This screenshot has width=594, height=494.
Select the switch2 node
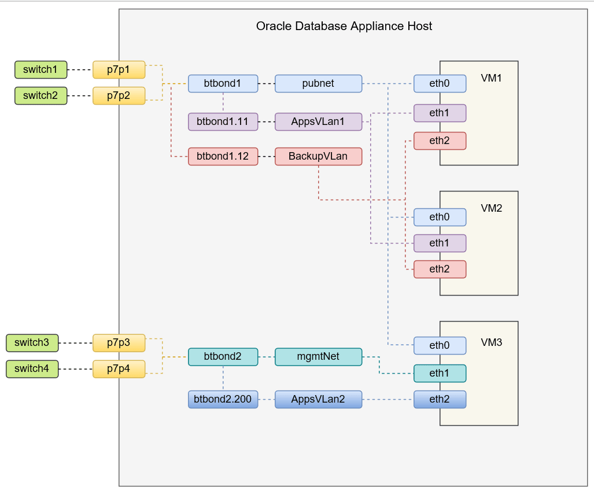point(40,95)
